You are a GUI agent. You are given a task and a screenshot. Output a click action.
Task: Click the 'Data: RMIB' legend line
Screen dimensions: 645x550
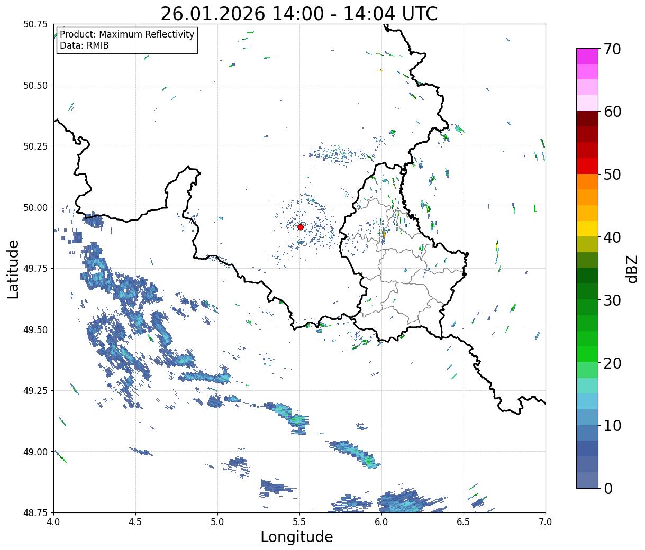84,45
